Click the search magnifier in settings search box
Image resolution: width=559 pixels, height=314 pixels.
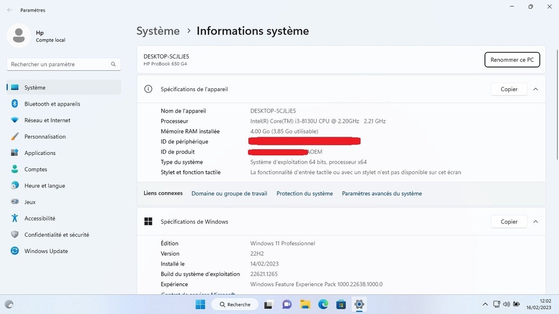click(x=113, y=64)
